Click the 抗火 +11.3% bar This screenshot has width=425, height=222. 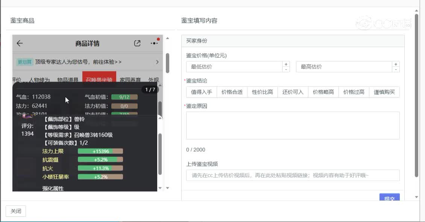[x=100, y=168]
